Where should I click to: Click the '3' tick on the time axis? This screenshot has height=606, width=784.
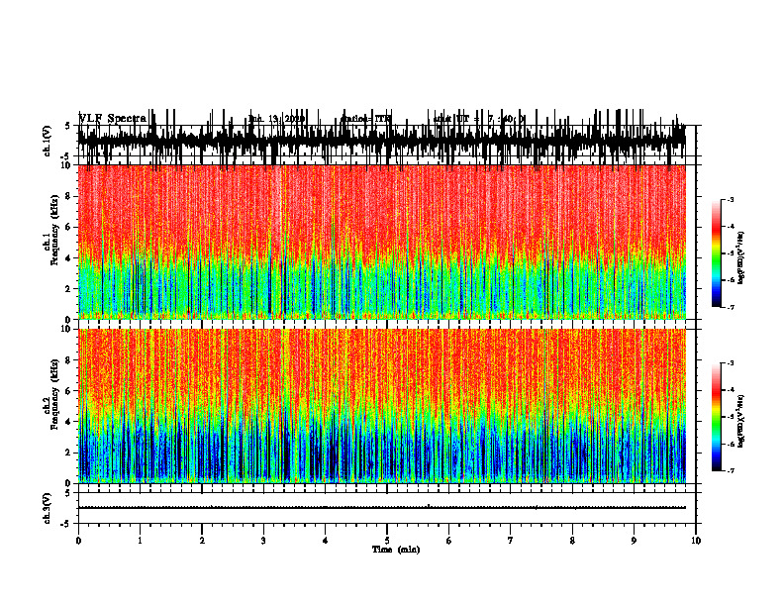(263, 541)
